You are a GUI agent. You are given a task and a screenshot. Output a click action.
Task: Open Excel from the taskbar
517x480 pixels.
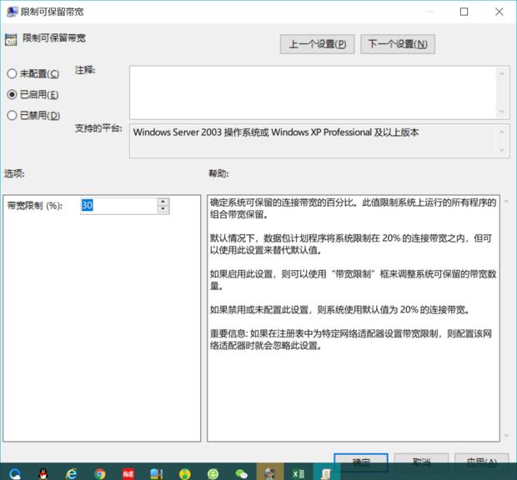tap(299, 473)
